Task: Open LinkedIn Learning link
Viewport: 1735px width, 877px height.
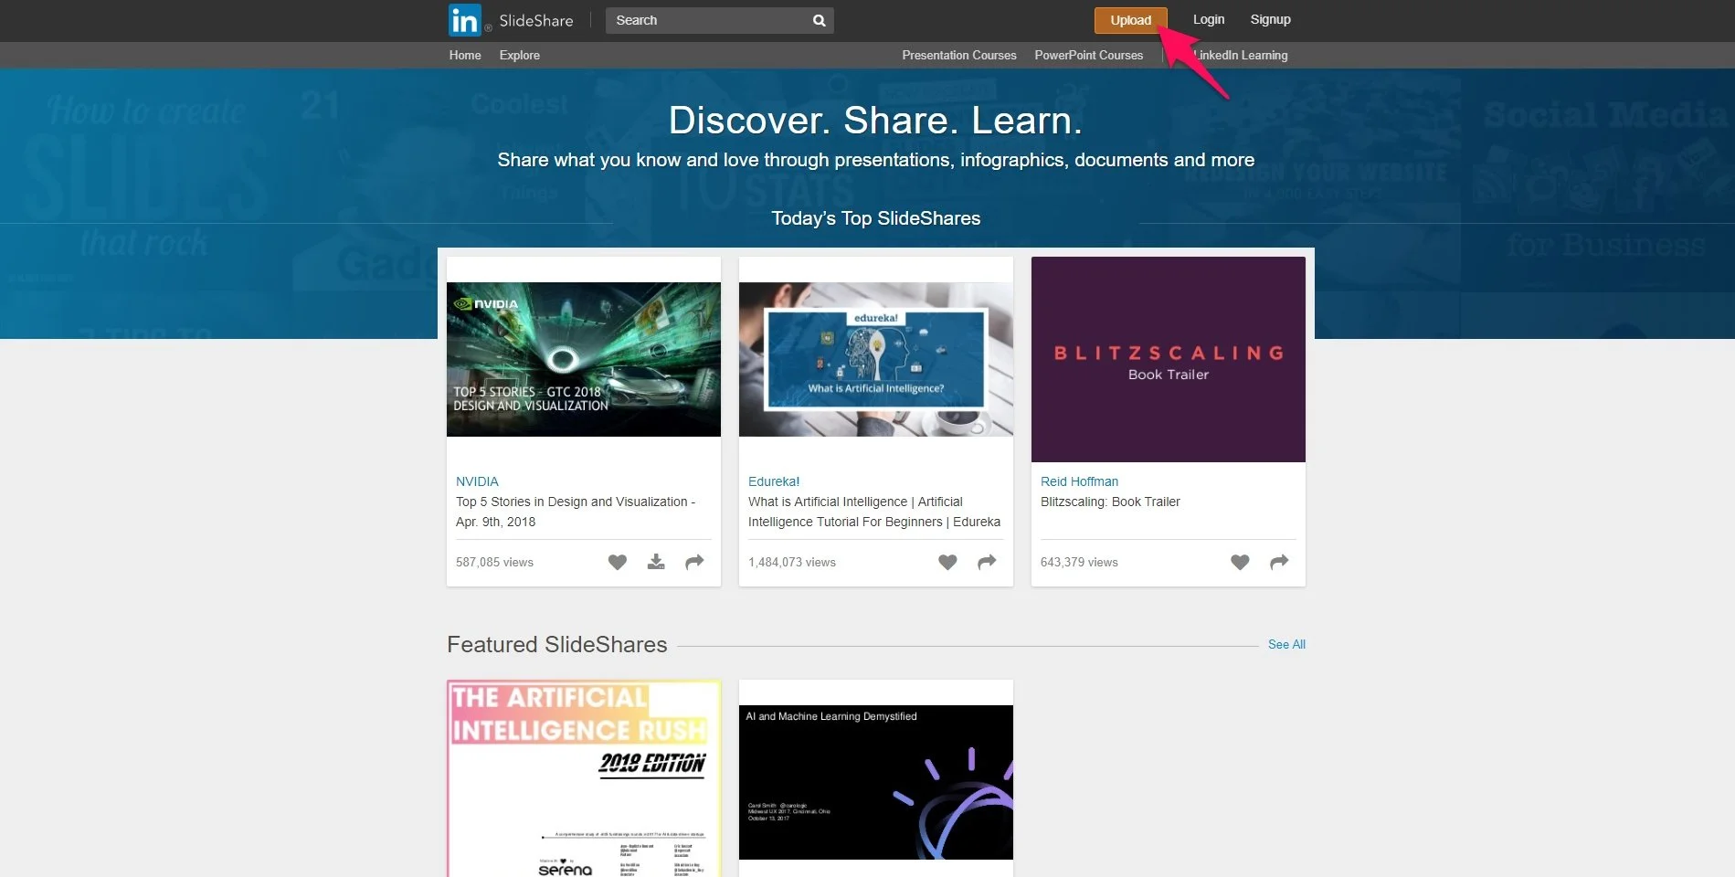Action: [x=1239, y=55]
